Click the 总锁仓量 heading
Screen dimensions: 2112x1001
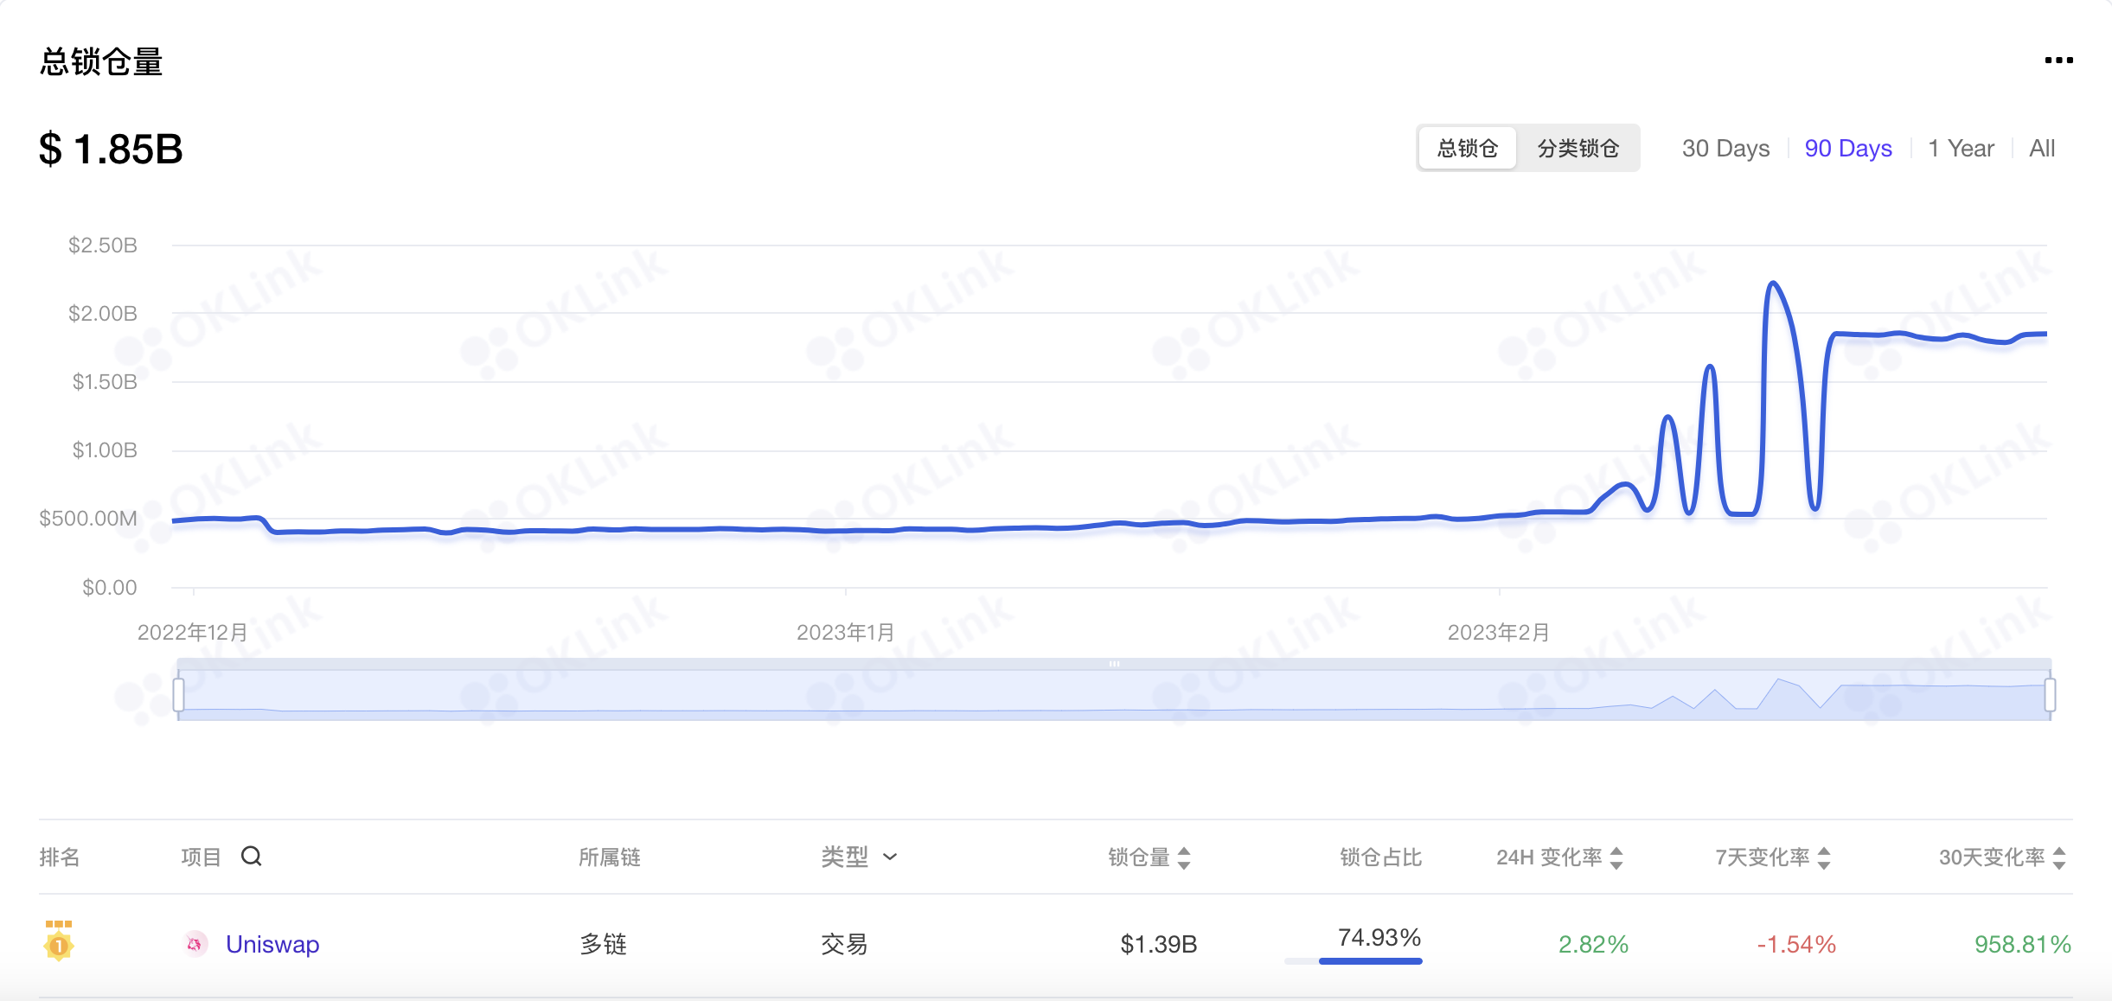tap(101, 62)
